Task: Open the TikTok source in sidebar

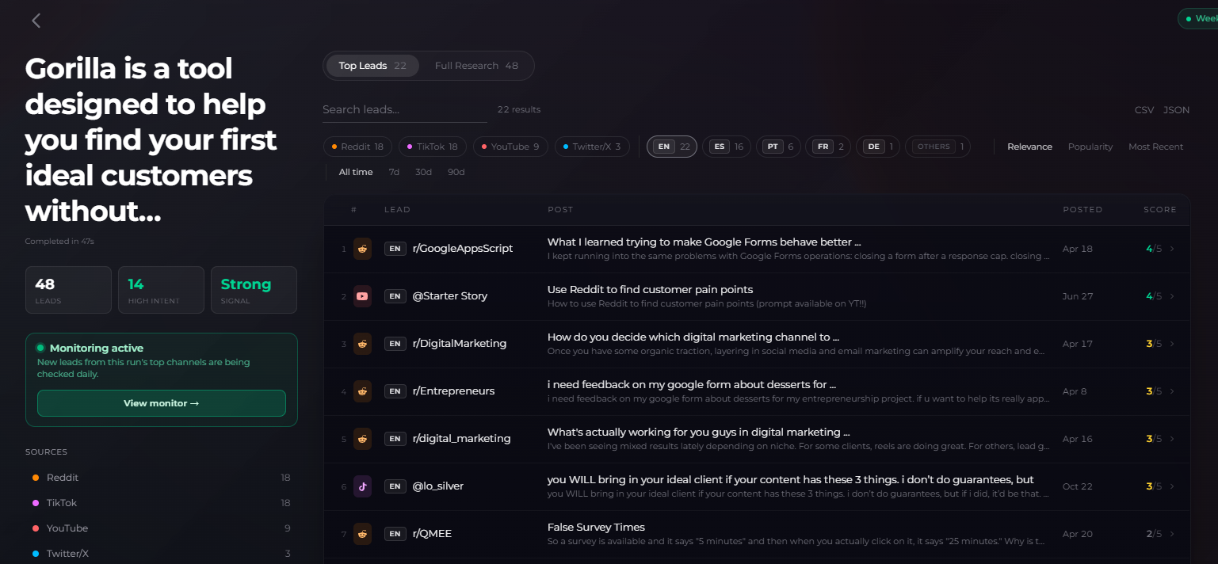Action: coord(161,503)
